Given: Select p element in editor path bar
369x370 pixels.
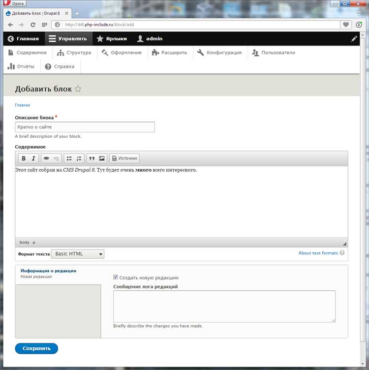Looking at the screenshot, I should point(34,243).
